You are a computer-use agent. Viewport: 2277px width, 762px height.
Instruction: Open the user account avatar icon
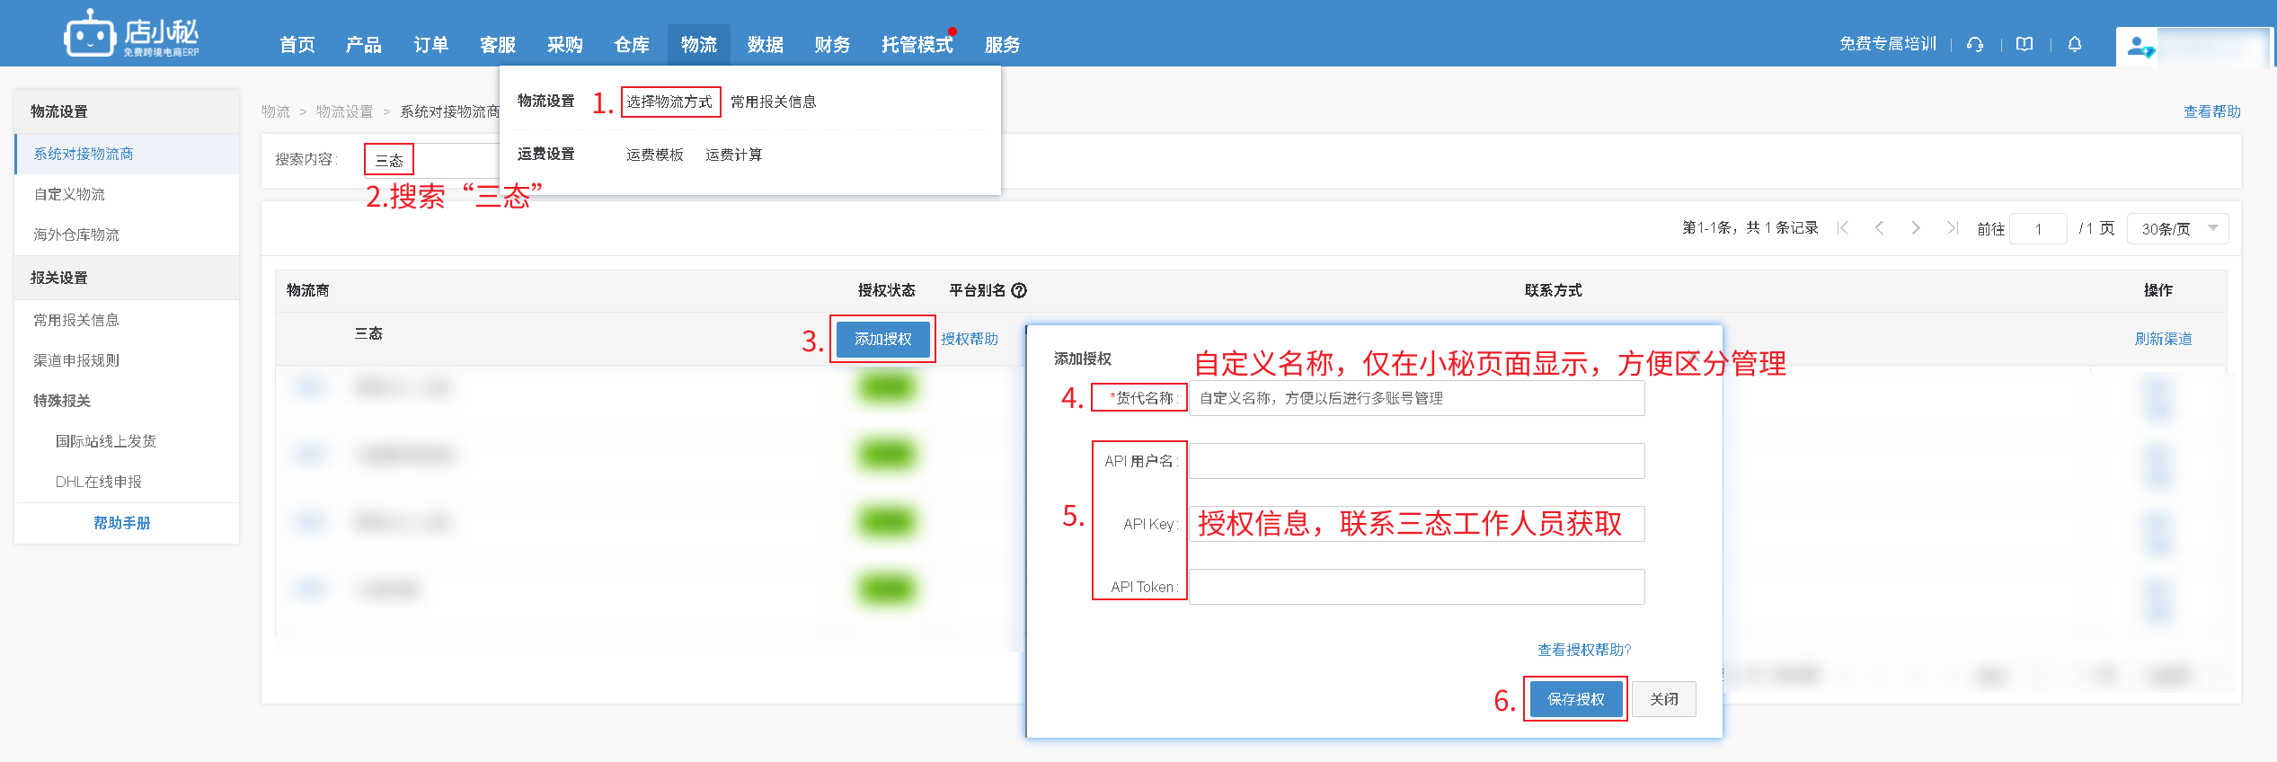[x=2140, y=47]
